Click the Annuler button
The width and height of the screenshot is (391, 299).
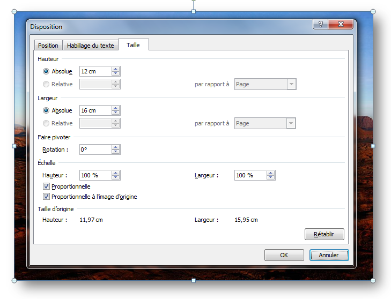[329, 255]
